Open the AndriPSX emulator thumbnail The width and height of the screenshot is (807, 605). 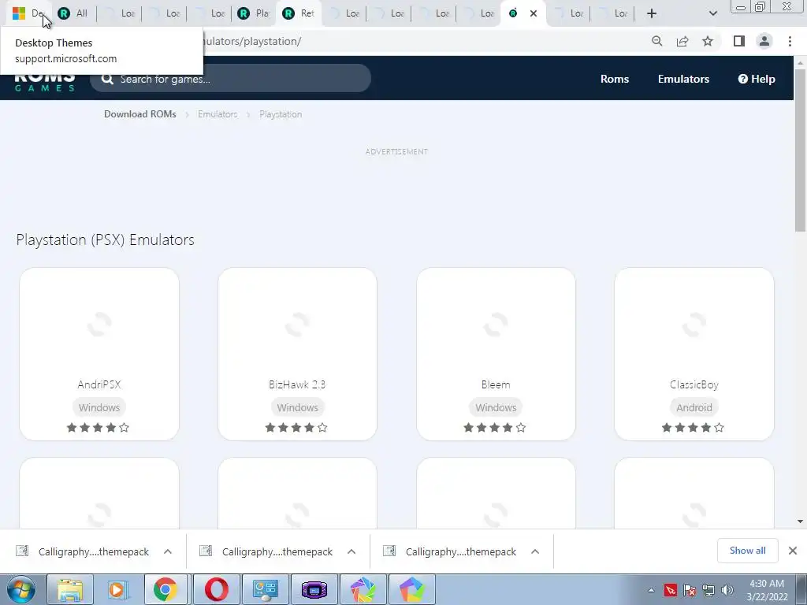point(99,324)
